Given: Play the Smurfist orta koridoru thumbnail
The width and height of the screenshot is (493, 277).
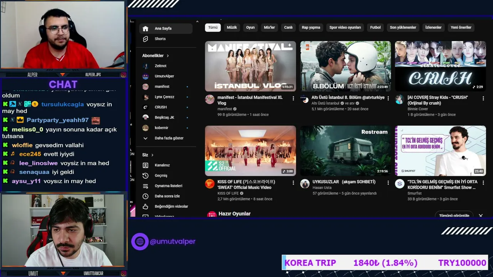Looking at the screenshot, I should pyautogui.click(x=440, y=150).
